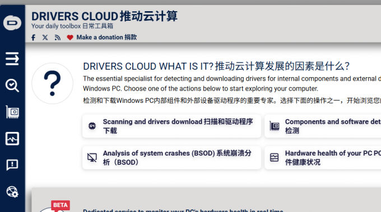Click the monitor icon on Hardware health card
This screenshot has width=381, height=212.
pyautogui.click(x=275, y=157)
